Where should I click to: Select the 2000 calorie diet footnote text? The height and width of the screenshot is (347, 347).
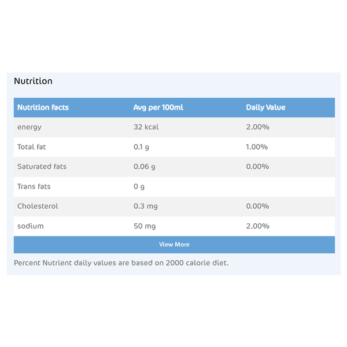coord(121,263)
